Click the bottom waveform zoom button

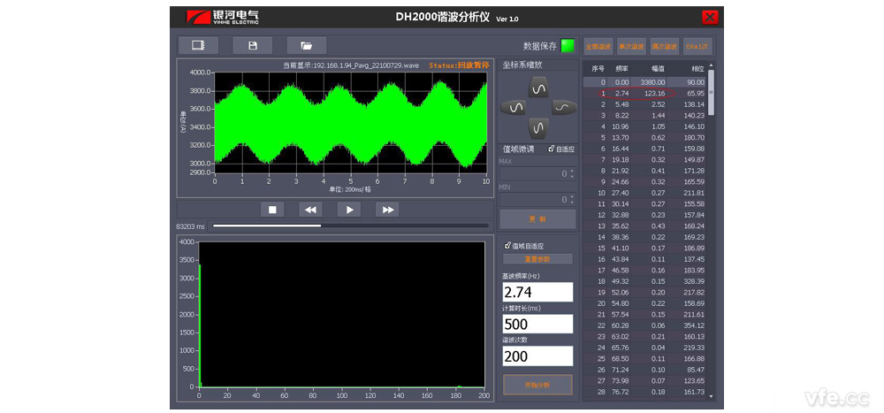tap(538, 127)
